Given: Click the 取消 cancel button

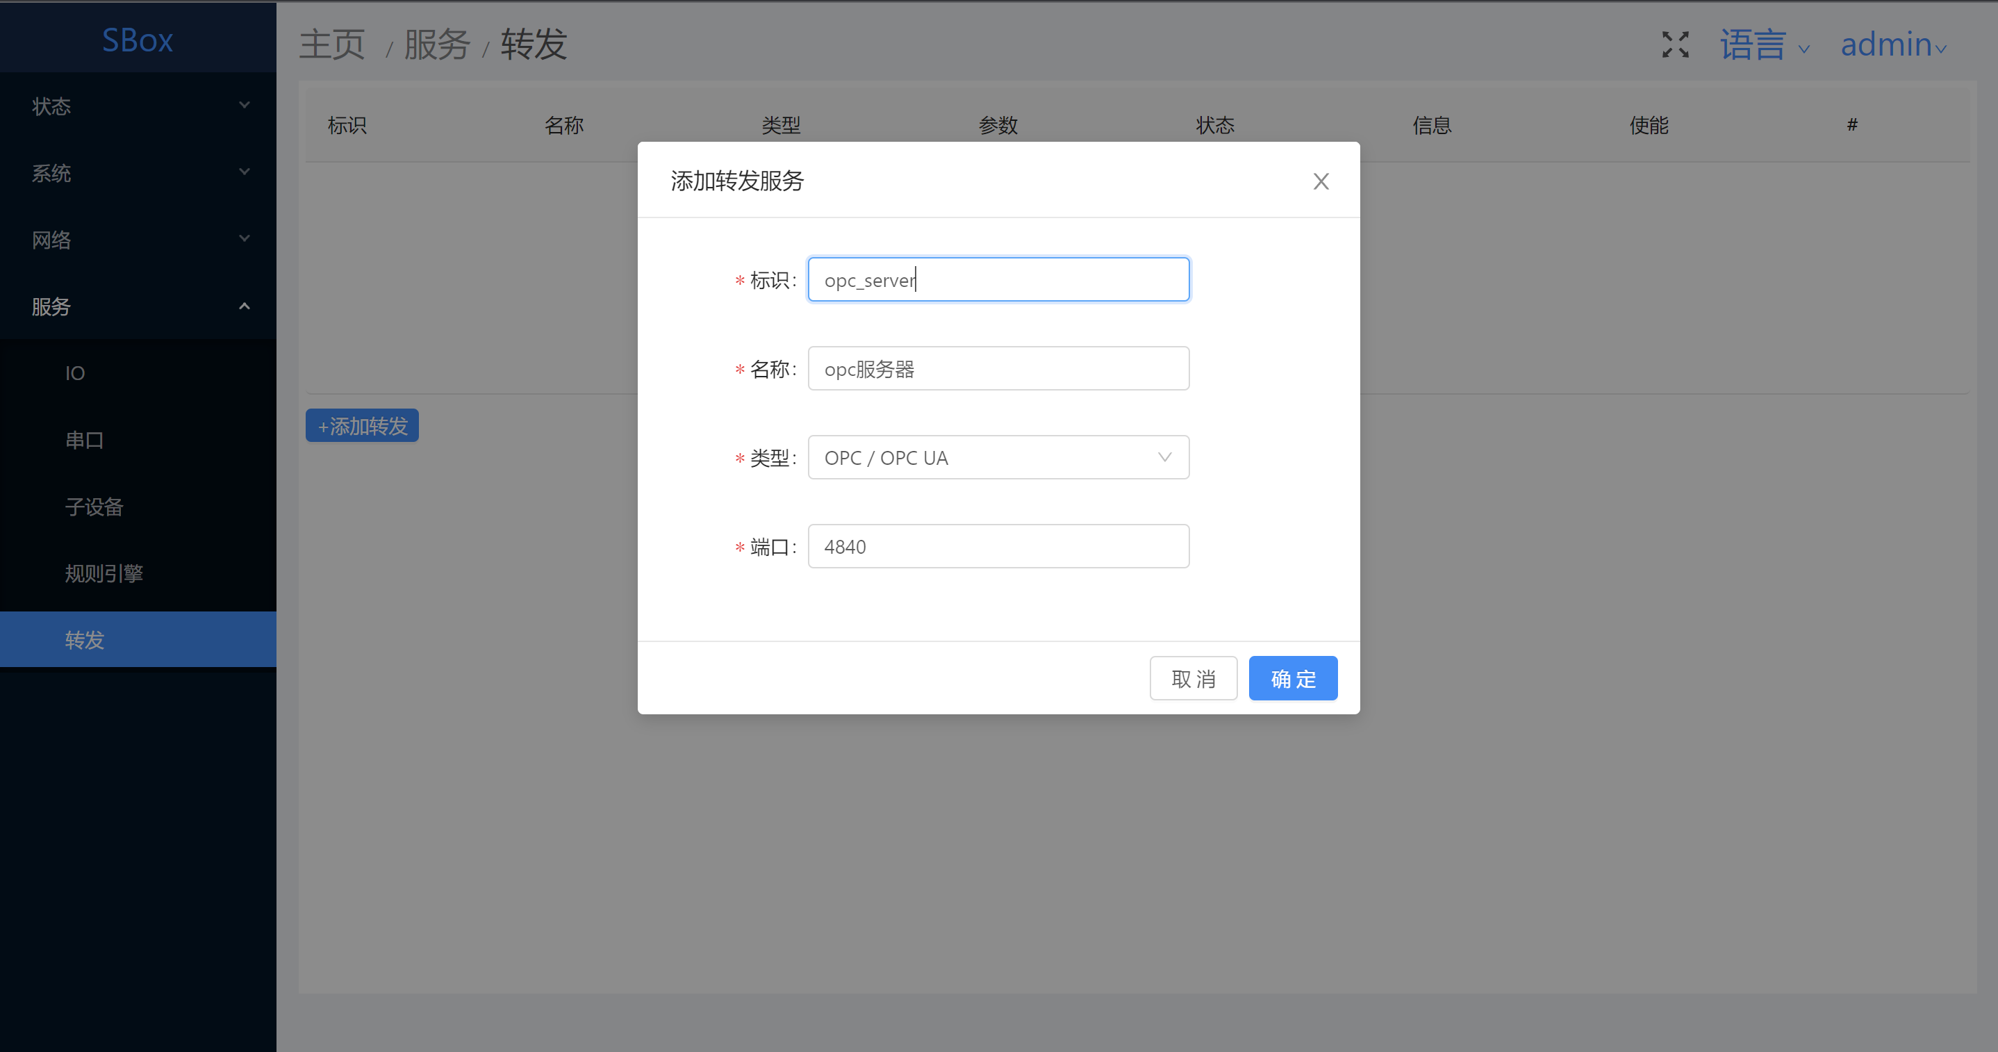Looking at the screenshot, I should click(1193, 679).
